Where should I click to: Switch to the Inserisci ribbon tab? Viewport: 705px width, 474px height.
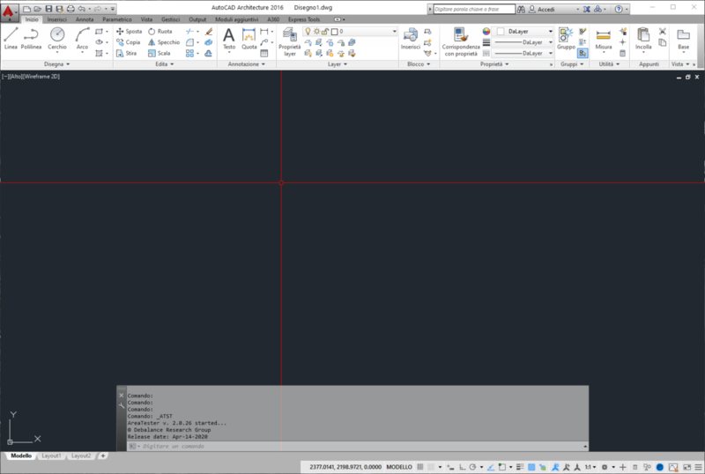pos(56,19)
